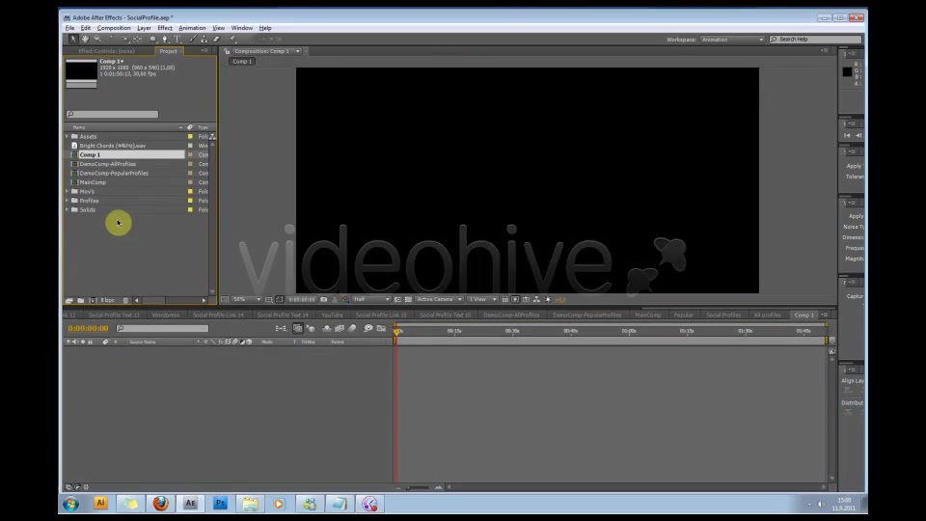The height and width of the screenshot is (521, 926).
Task: Open 1 View layout dropdown
Action: 482,299
